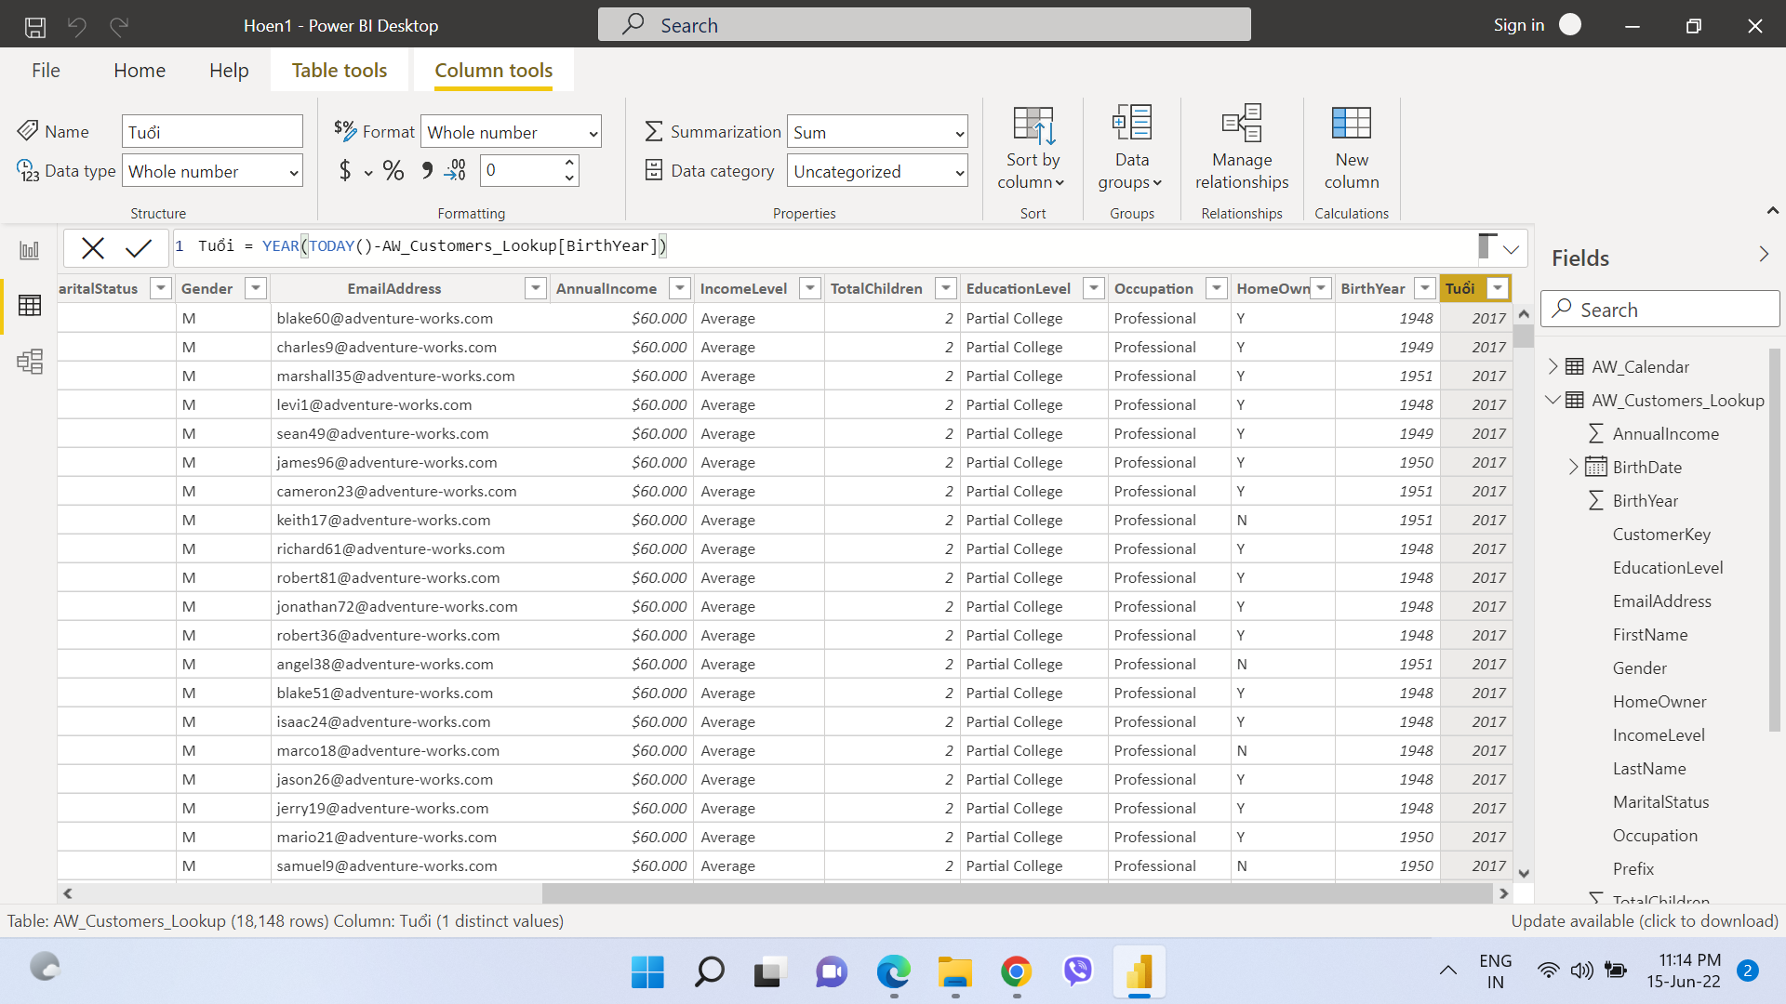The image size is (1786, 1004).
Task: Click horizontal scrollbar right arrow
Action: pos(1503,893)
